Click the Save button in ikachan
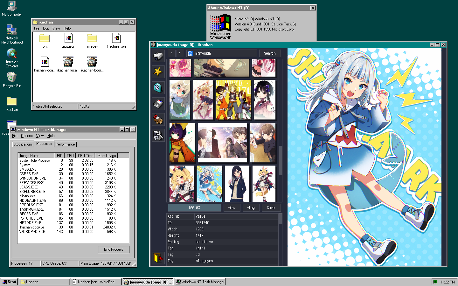The height and width of the screenshot is (286, 458). click(x=271, y=208)
